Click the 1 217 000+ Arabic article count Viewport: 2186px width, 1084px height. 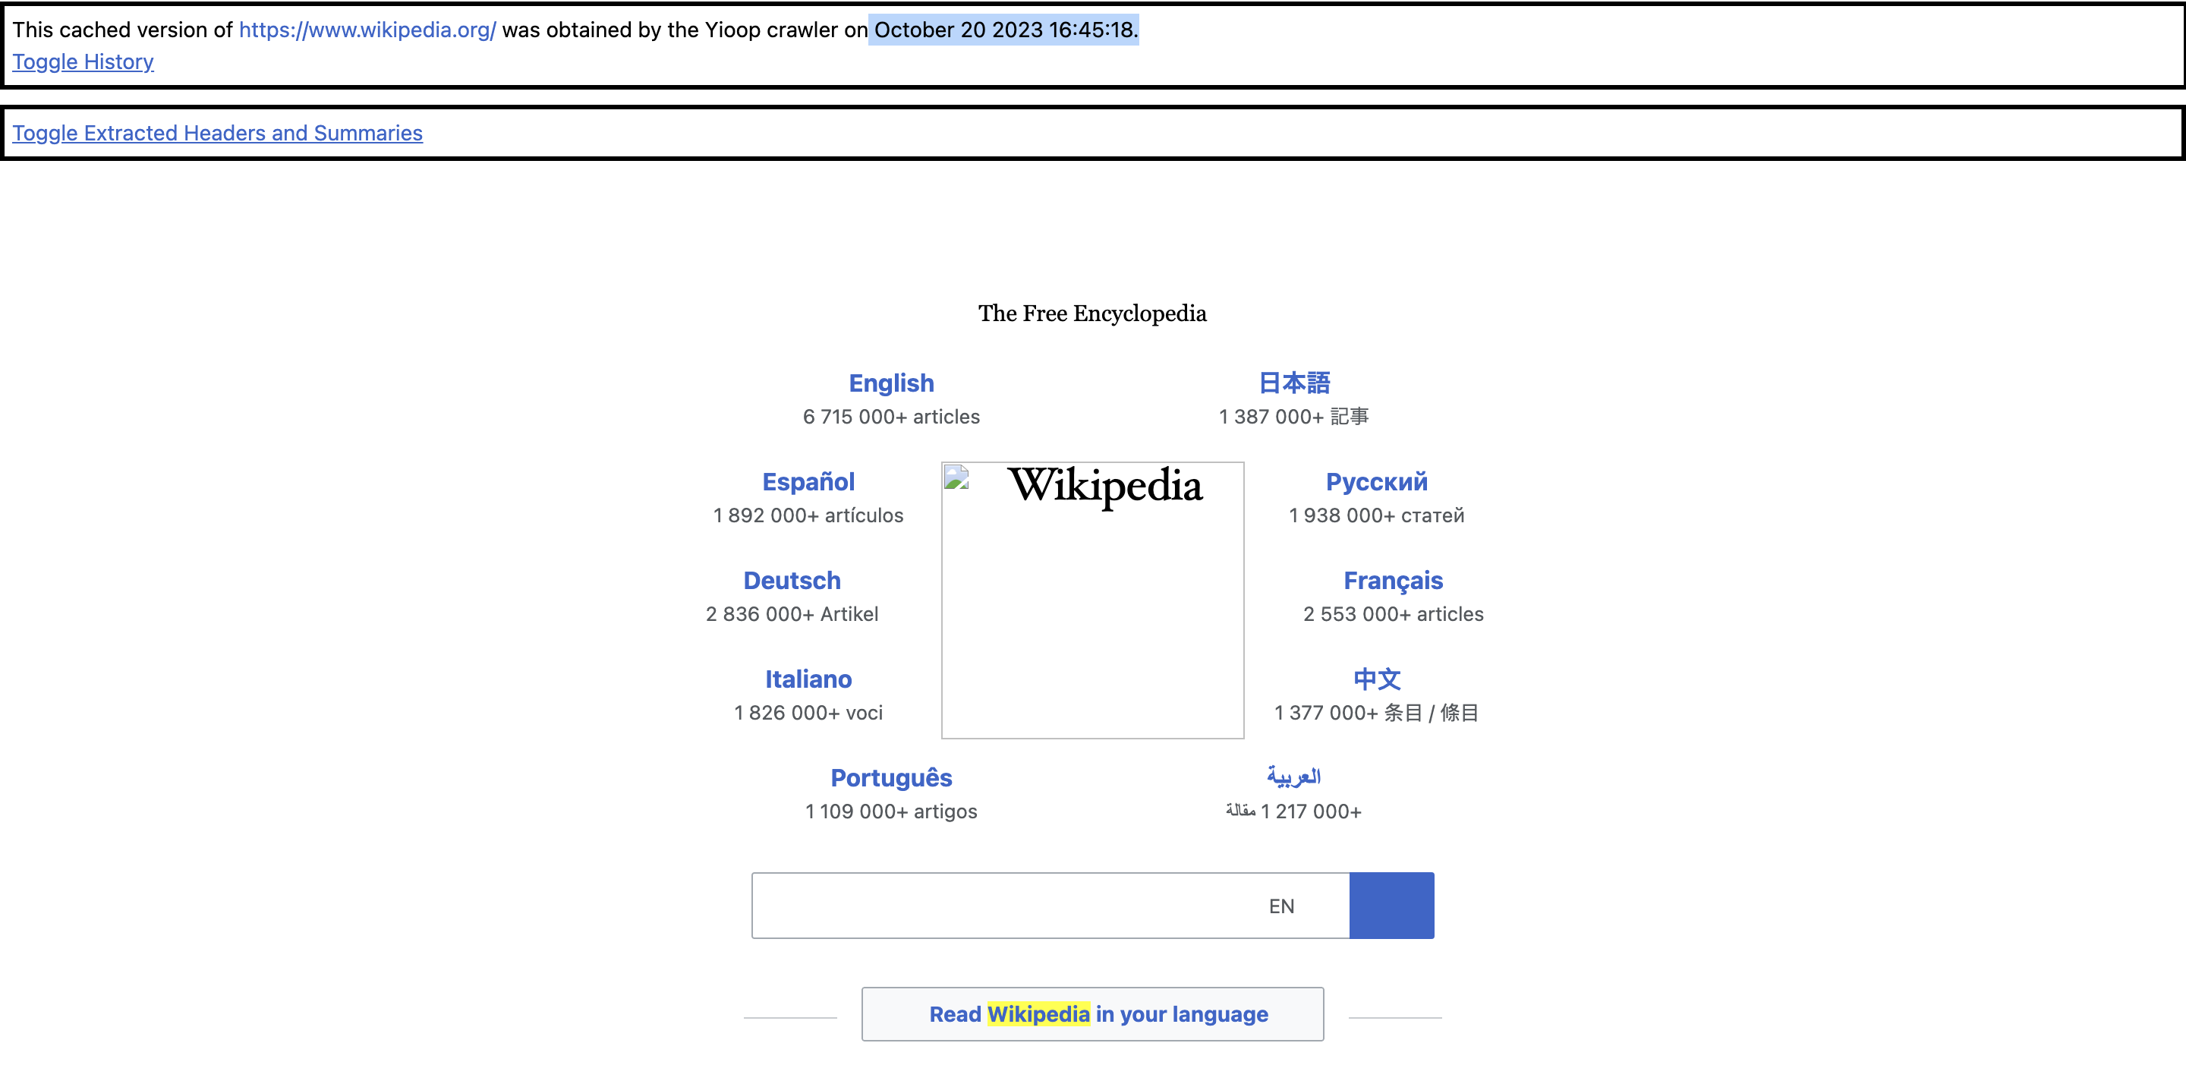[1293, 811]
